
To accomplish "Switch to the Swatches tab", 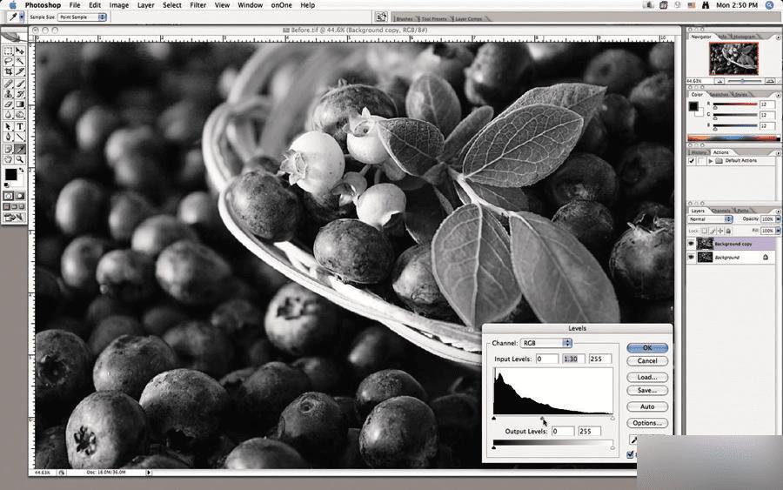I will 719,94.
